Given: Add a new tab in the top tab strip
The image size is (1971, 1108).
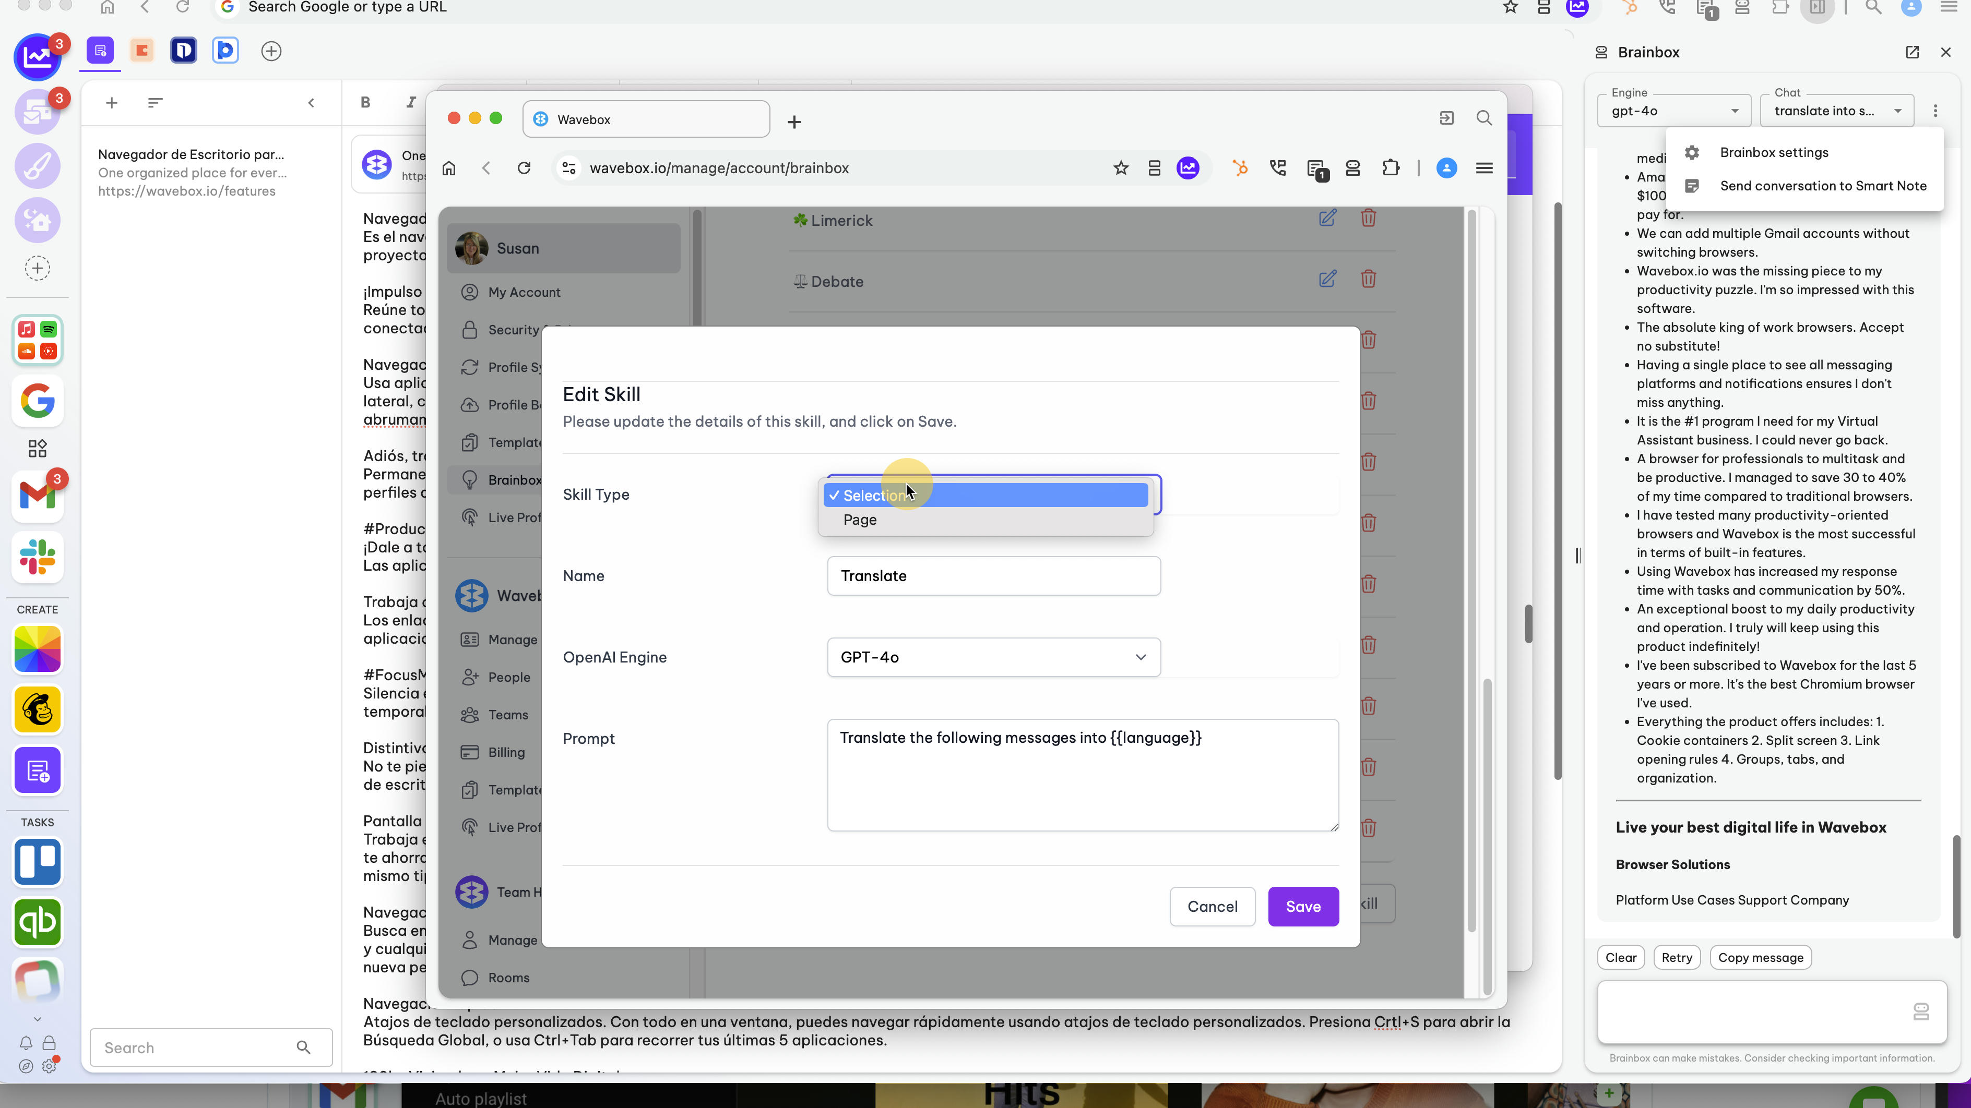Looking at the screenshot, I should [x=271, y=51].
